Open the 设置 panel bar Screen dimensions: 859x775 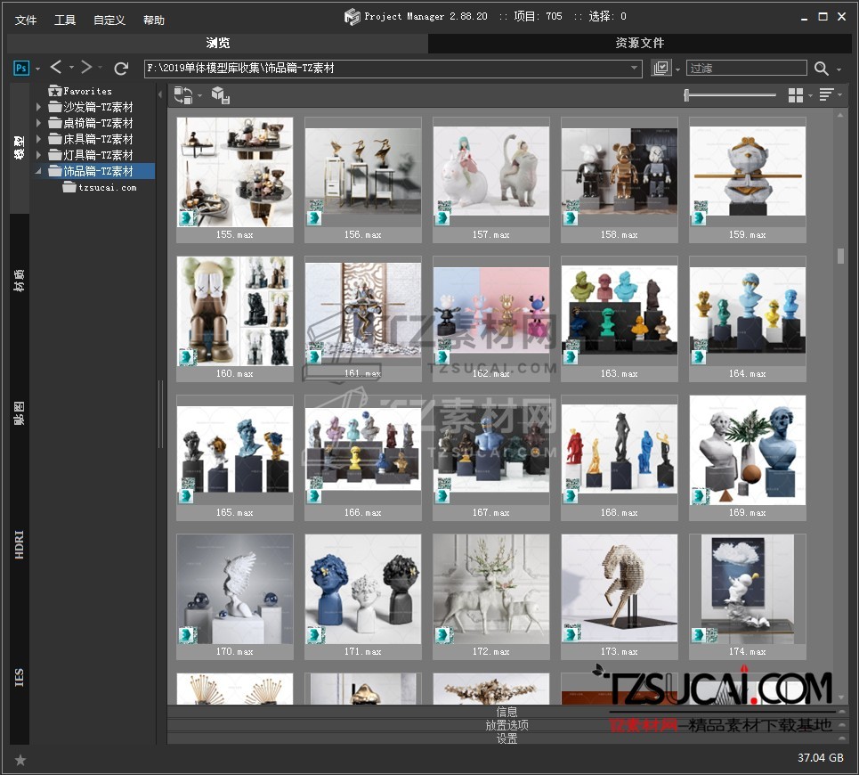click(506, 738)
